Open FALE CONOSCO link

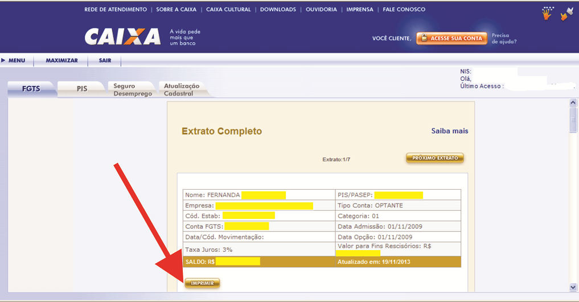pyautogui.click(x=404, y=10)
